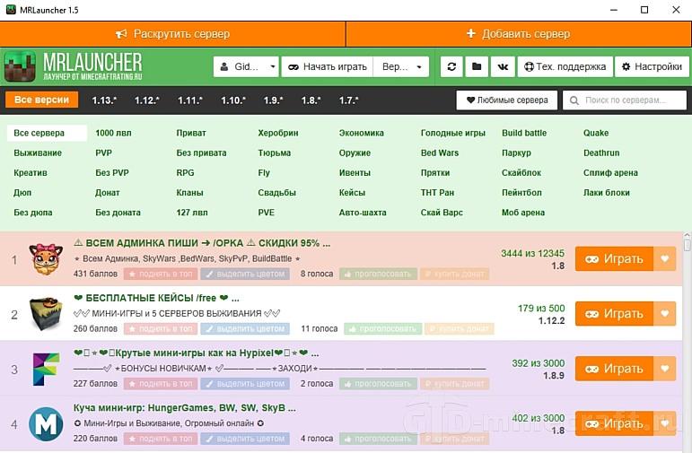692x453 pixels.
Task: Select the Все версии tab
Action: coord(42,100)
